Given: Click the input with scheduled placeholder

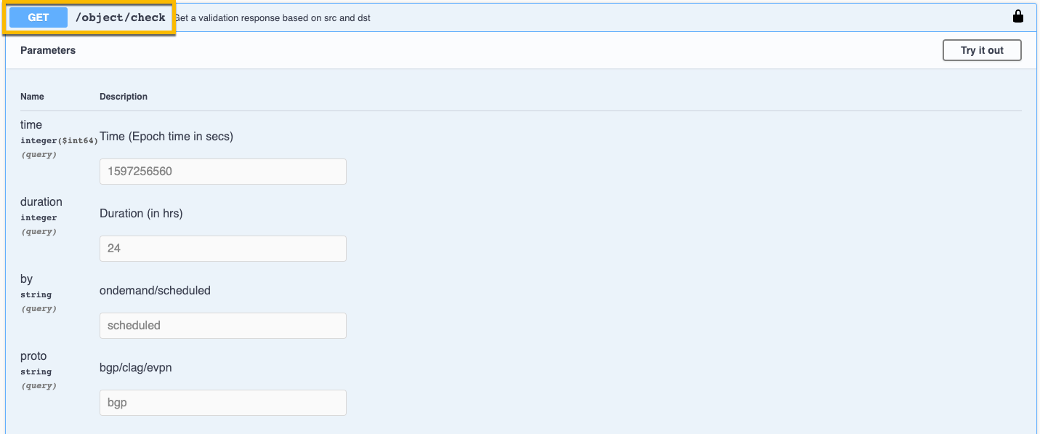Looking at the screenshot, I should (222, 326).
